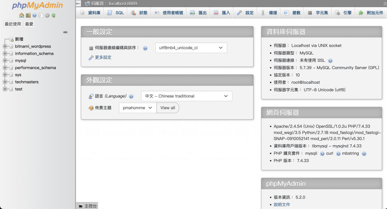Open the 主控台 console bar
This screenshot has width=387, height=209.
point(87,206)
